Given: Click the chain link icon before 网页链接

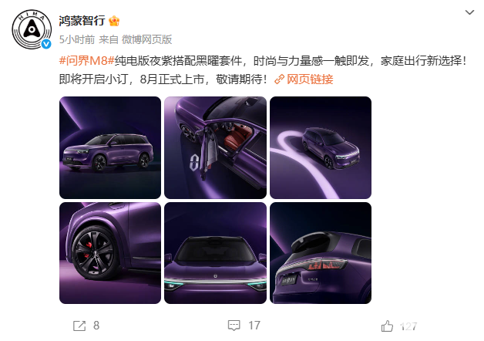Looking at the screenshot, I should (279, 79).
